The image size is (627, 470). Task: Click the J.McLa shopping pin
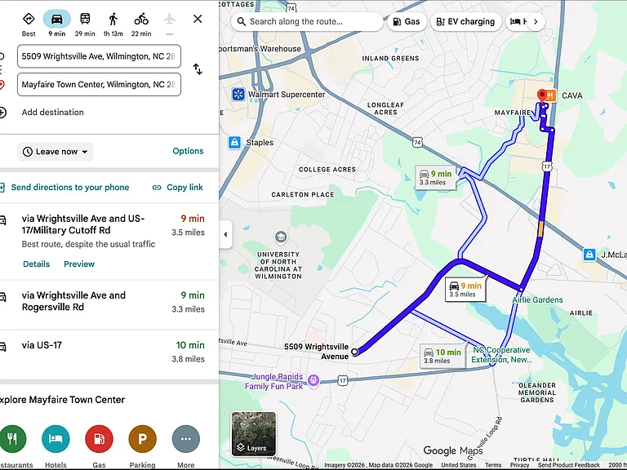pyautogui.click(x=589, y=255)
